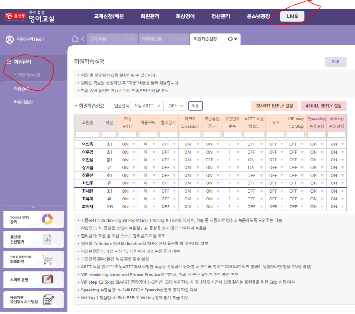Click the 저장 button
The image size is (355, 314).
click(336, 62)
